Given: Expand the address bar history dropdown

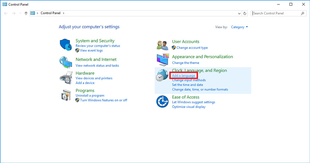Looking at the screenshot, I should pos(239,13).
